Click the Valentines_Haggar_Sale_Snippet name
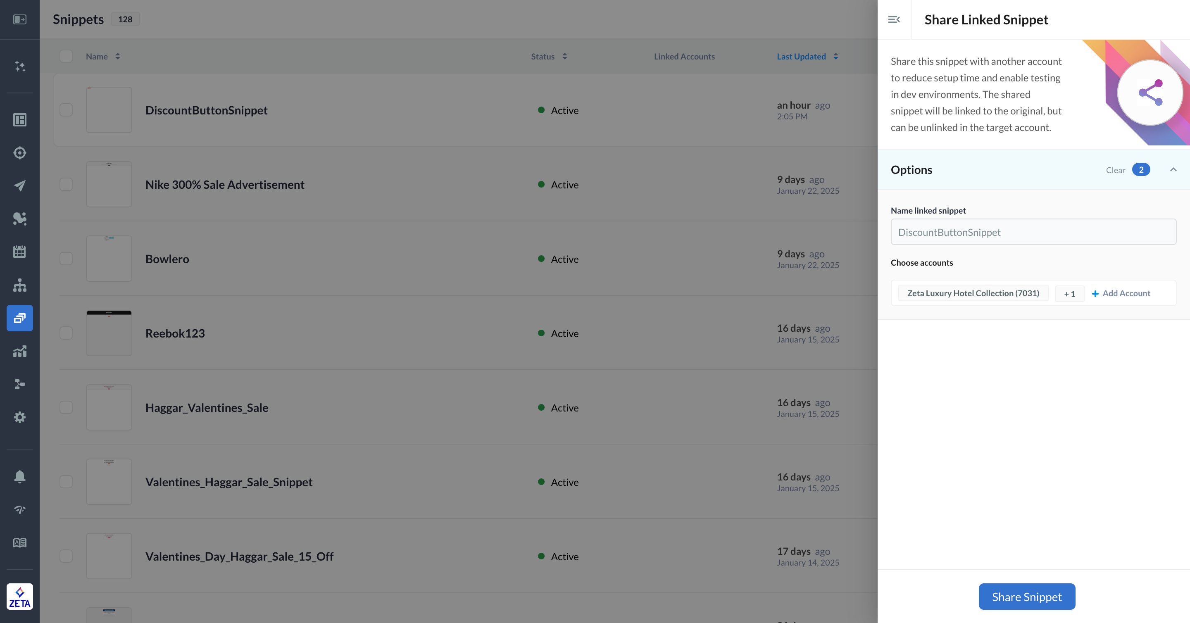1190x623 pixels. 229,482
